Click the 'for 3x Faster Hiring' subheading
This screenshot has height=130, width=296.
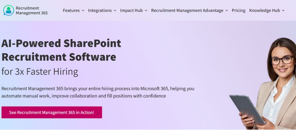tap(40, 72)
